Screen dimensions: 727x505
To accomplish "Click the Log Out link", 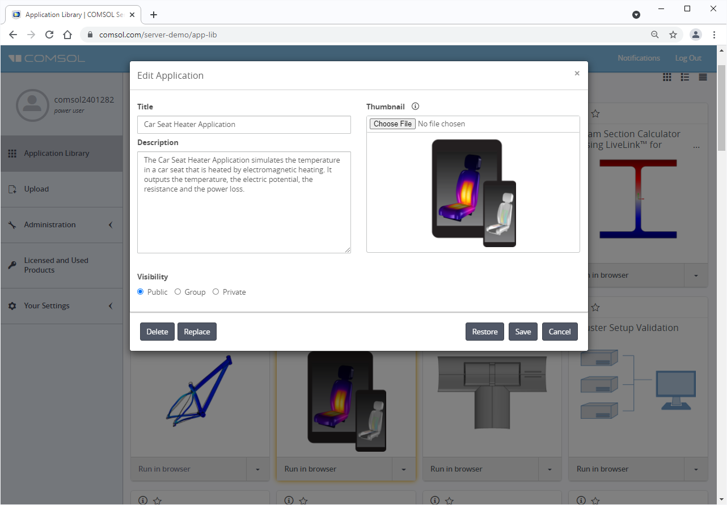I will click(688, 58).
